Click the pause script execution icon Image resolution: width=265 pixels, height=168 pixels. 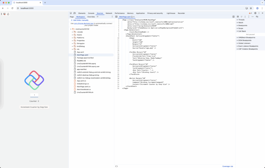point(238,17)
